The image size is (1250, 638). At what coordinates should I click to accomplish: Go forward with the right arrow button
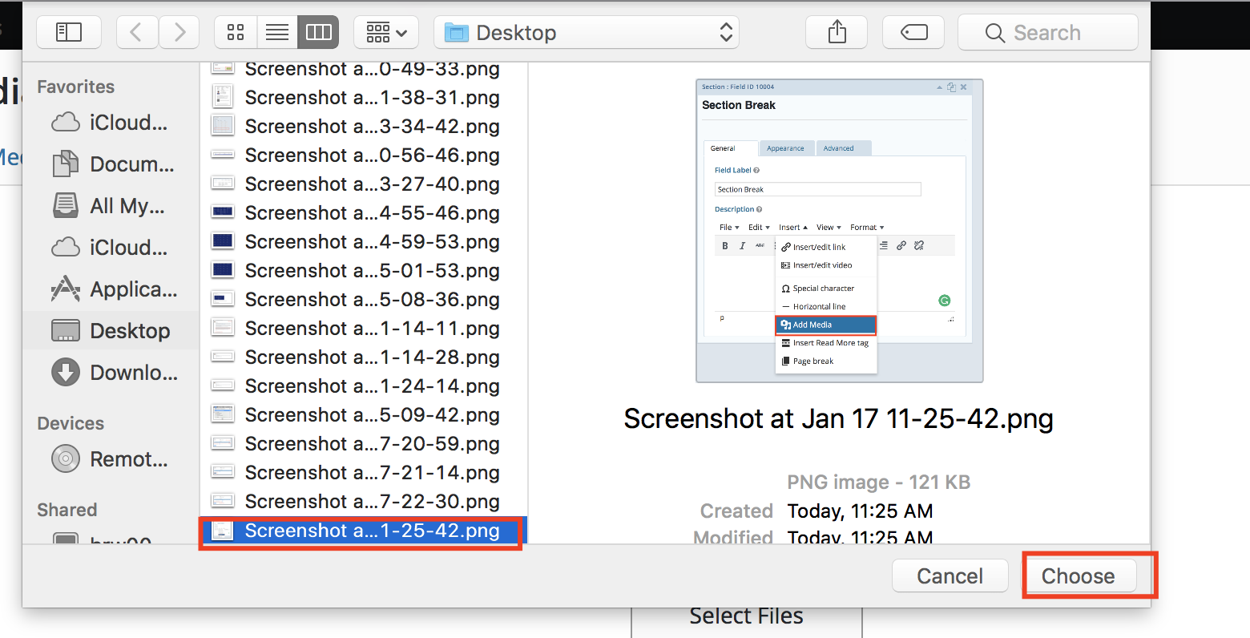click(179, 32)
